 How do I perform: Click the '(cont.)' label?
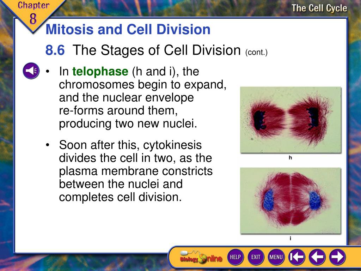coord(257,52)
